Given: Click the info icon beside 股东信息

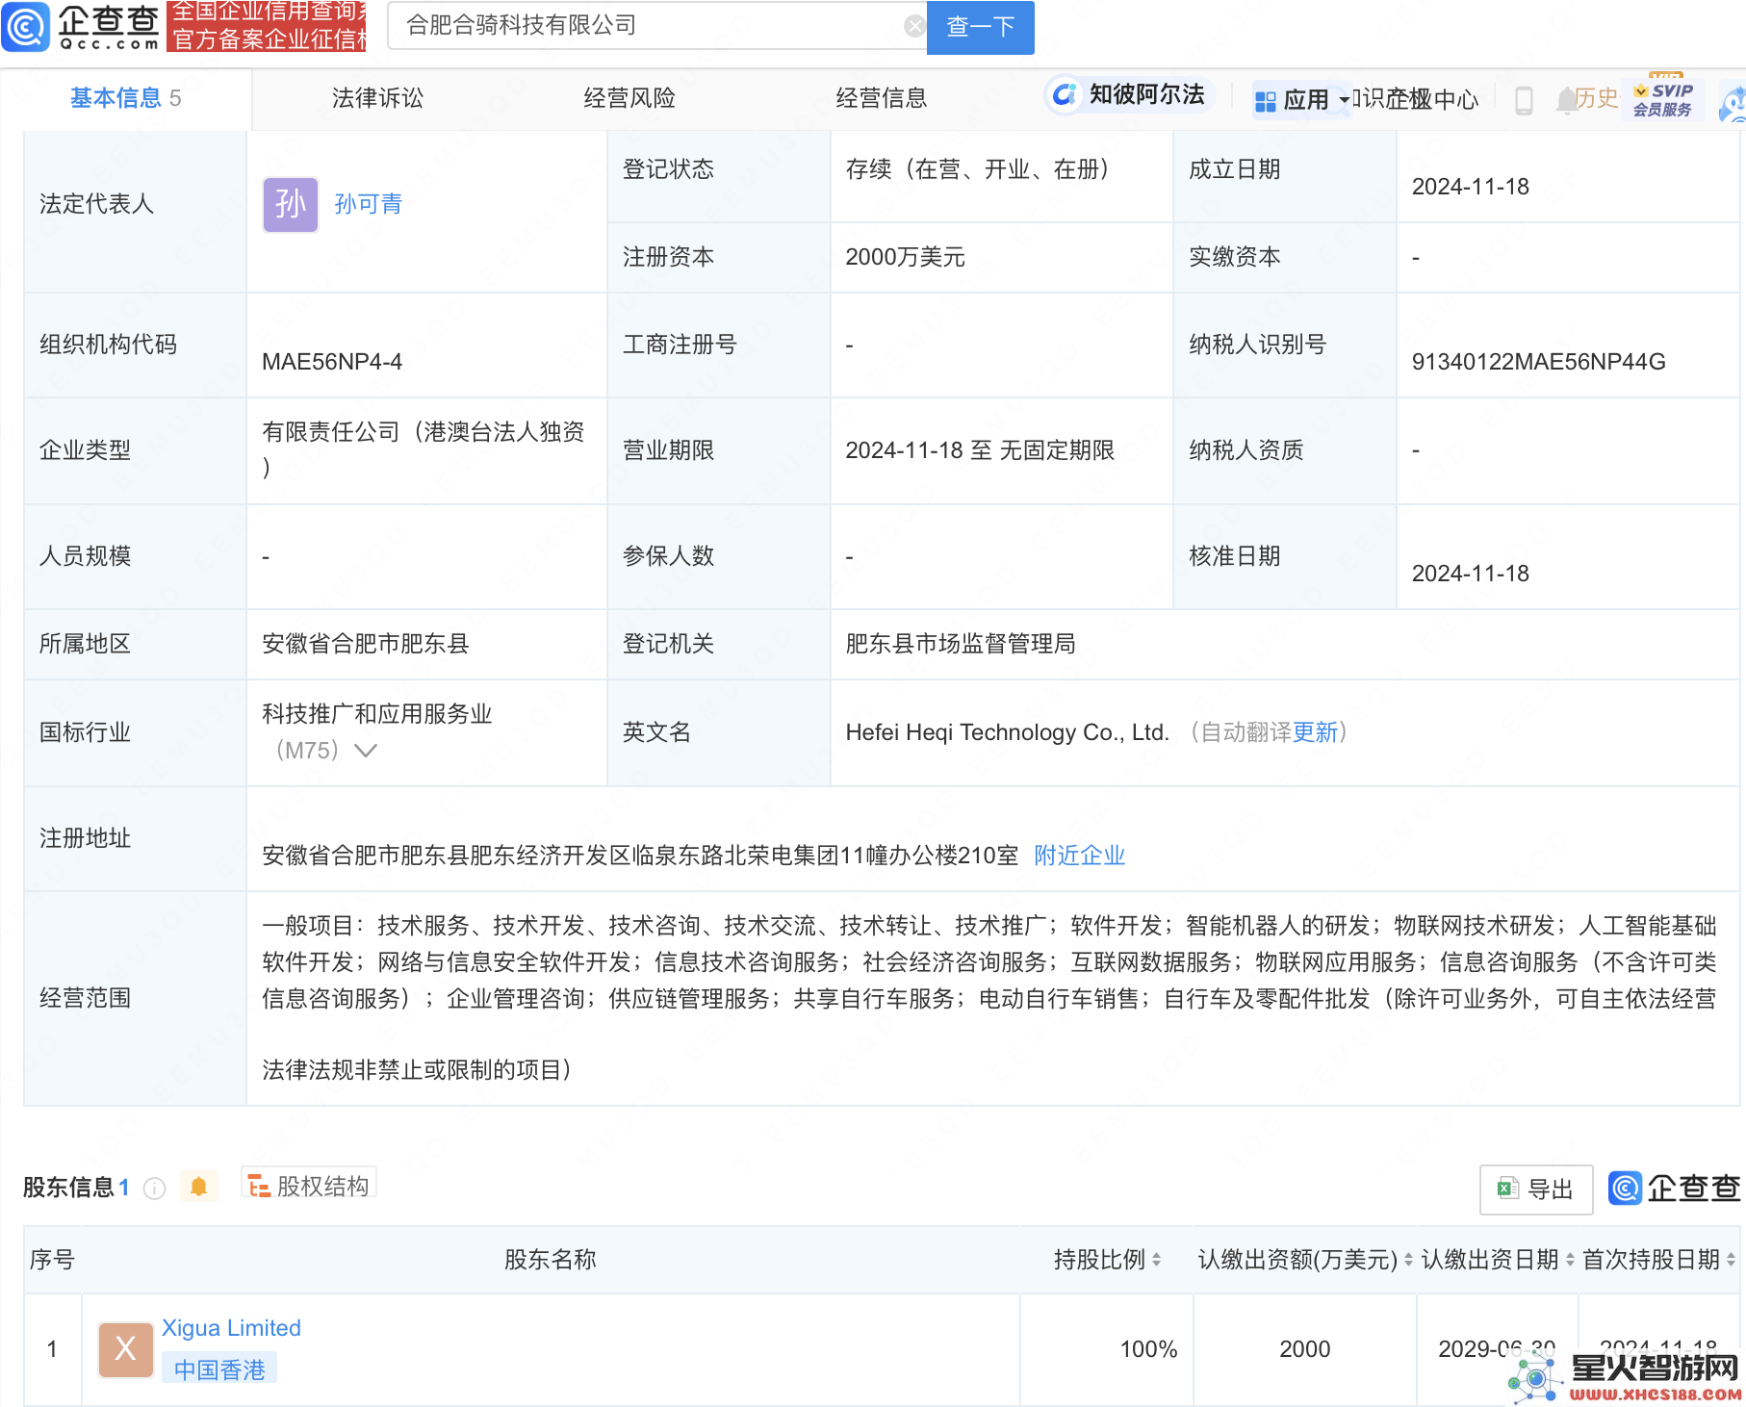Looking at the screenshot, I should [x=154, y=1189].
